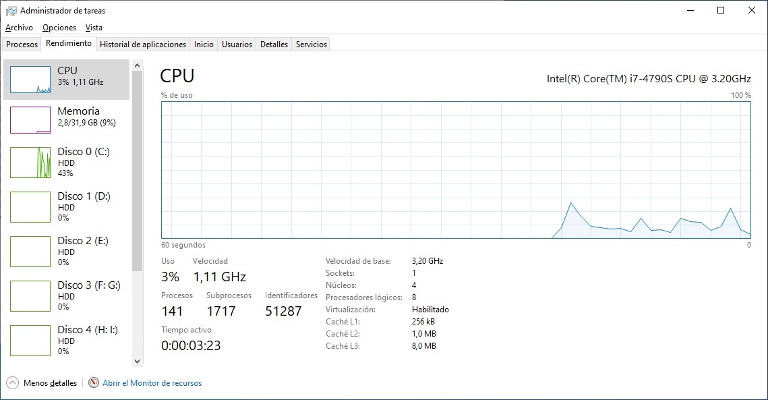Open Disco 1 (D:) performance graph
768x400 pixels.
point(30,206)
